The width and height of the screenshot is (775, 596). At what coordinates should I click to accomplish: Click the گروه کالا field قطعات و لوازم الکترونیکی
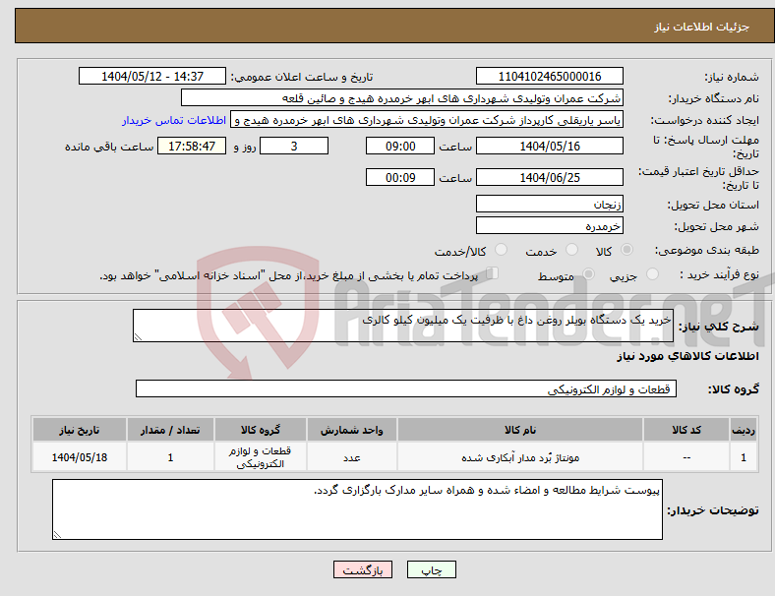click(x=406, y=388)
